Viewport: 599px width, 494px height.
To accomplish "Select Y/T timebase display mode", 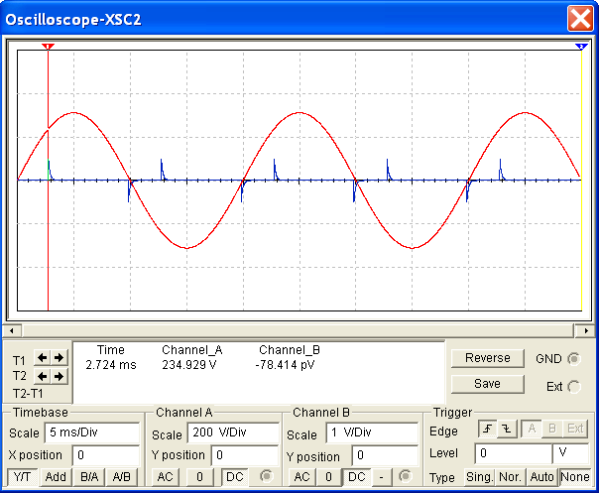I will click(x=23, y=477).
